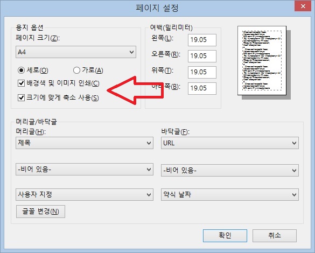
Task: Click the 위쪽 margin input field
Action: tap(202, 72)
